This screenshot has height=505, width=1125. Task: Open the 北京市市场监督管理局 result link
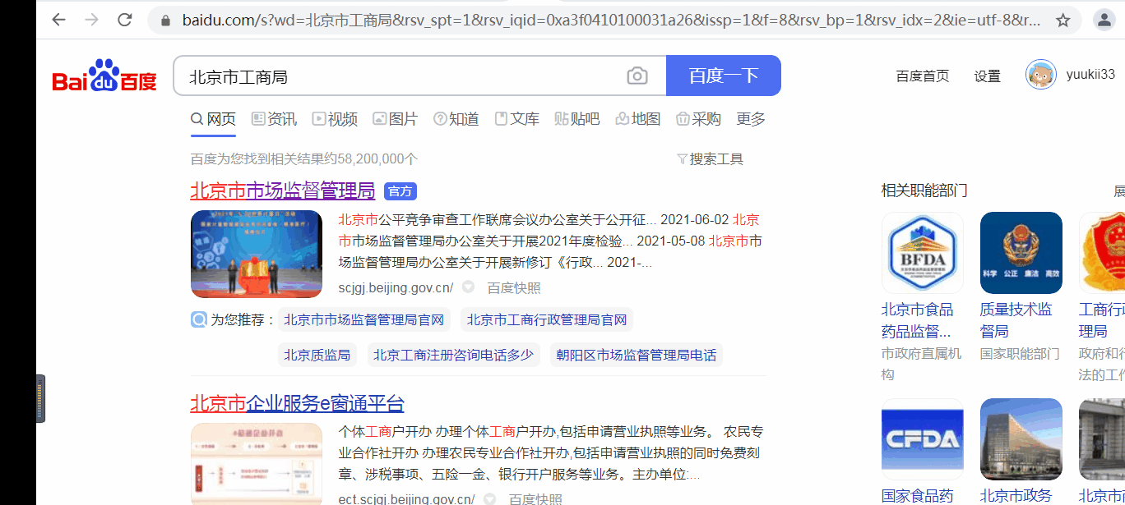[281, 191]
